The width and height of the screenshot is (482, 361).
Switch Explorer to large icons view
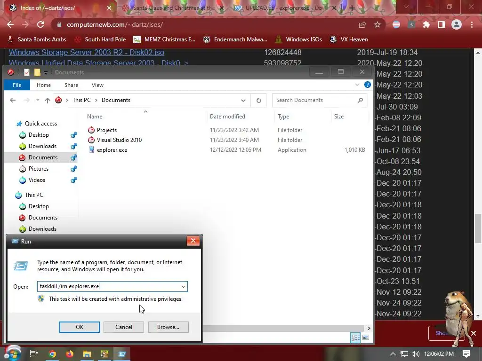(365, 337)
